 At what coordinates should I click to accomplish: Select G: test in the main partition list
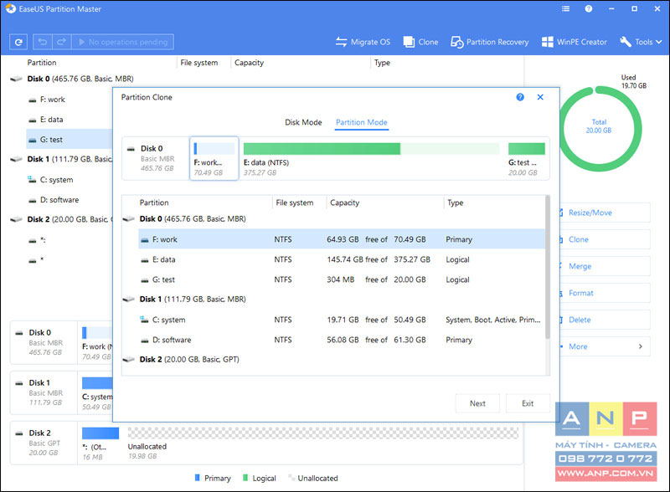70,139
